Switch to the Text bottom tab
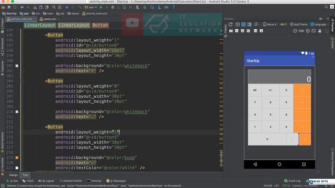Viewport: 335px width, 188px height. pyautogui.click(x=26, y=175)
